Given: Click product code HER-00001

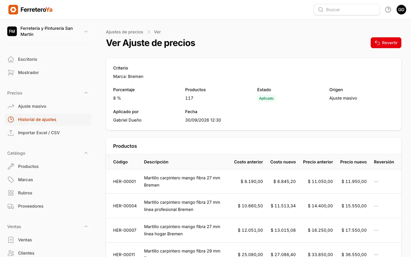Looking at the screenshot, I should click(125, 181).
